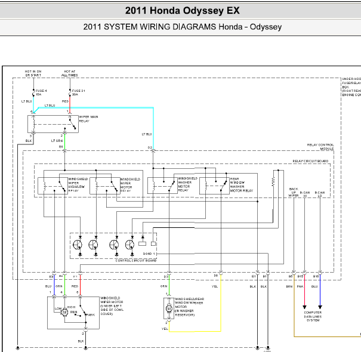Click the Wiper Main Relay switch contact symbol
This screenshot has width=361, height=352.
[72, 123]
